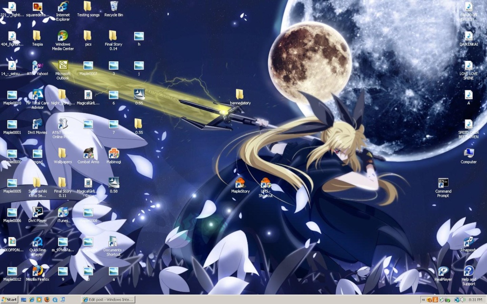The height and width of the screenshot is (304, 487).
Task: Select the m_97fe37a... image file
Action: (63, 245)
